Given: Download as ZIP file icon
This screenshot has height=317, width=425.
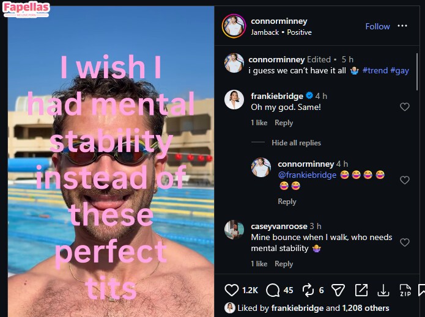Looking at the screenshot, I should click(x=405, y=290).
